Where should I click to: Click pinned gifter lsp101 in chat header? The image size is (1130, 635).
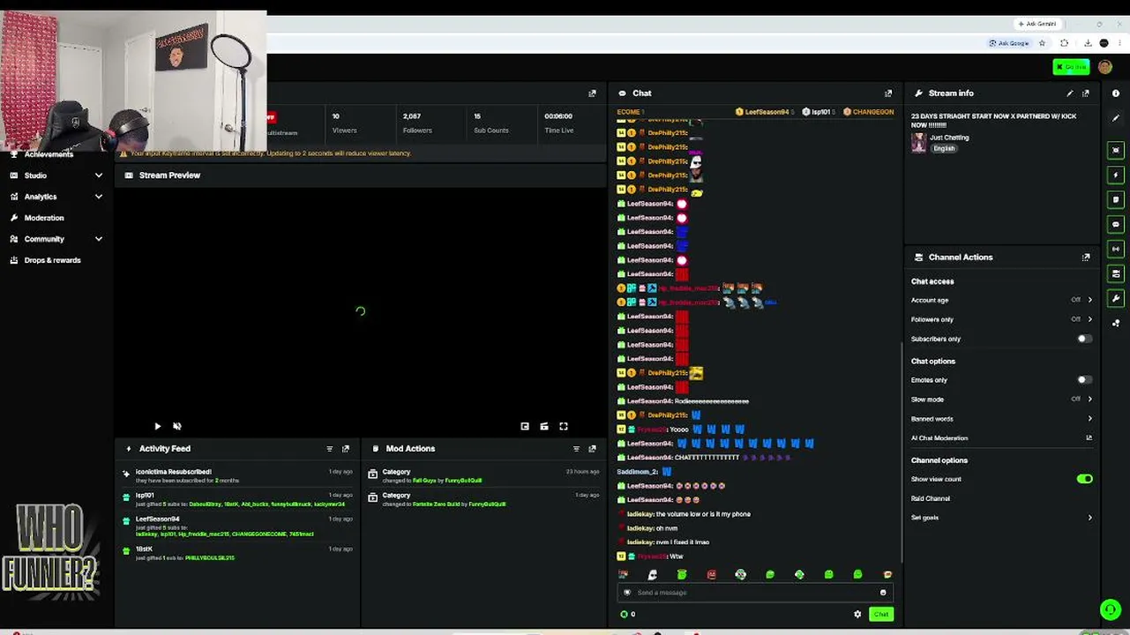(x=817, y=112)
